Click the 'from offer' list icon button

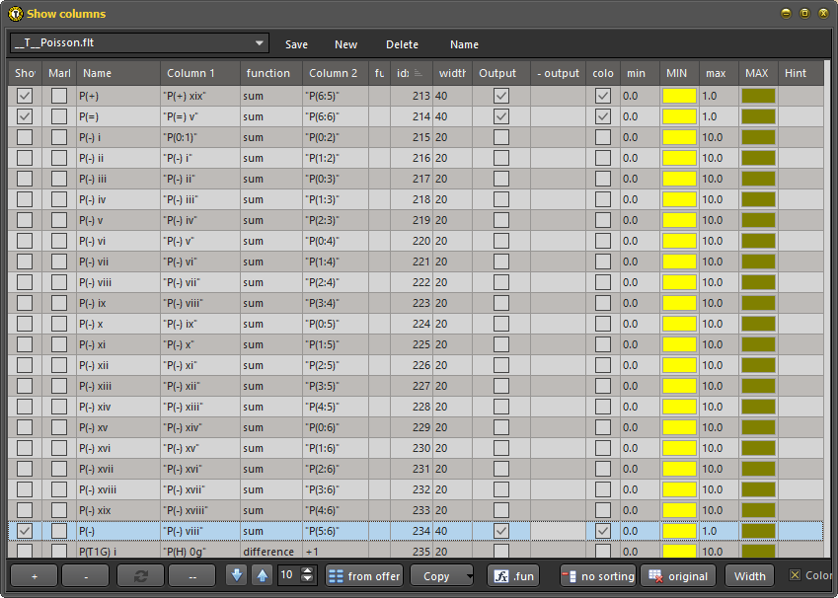[364, 576]
